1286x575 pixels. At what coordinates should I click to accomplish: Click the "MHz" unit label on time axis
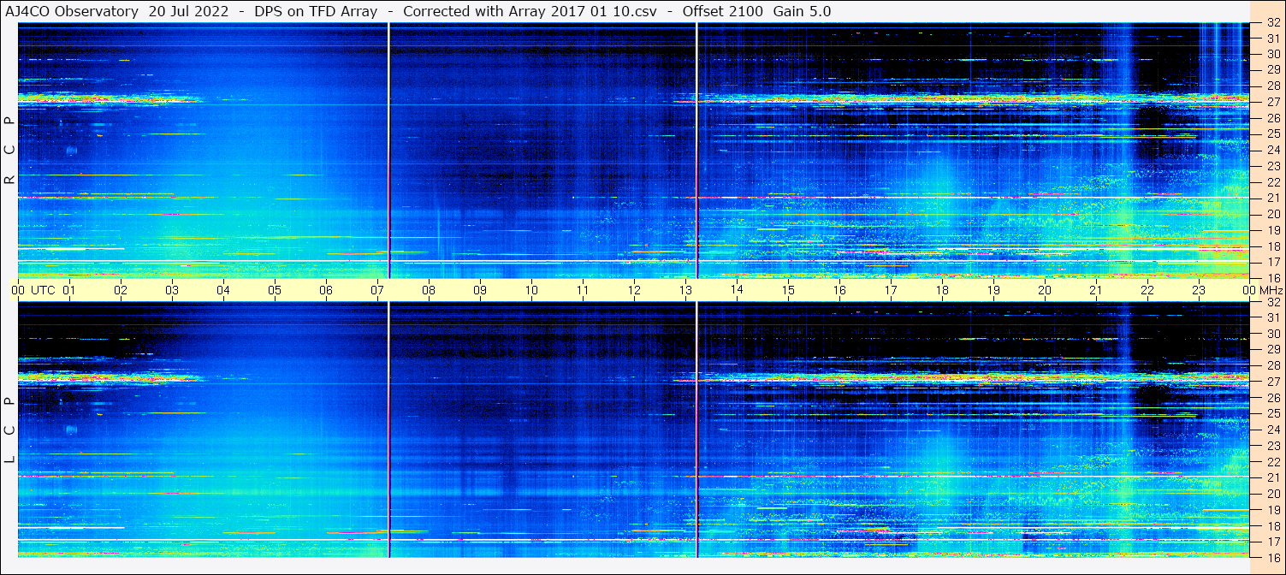[x=1270, y=290]
